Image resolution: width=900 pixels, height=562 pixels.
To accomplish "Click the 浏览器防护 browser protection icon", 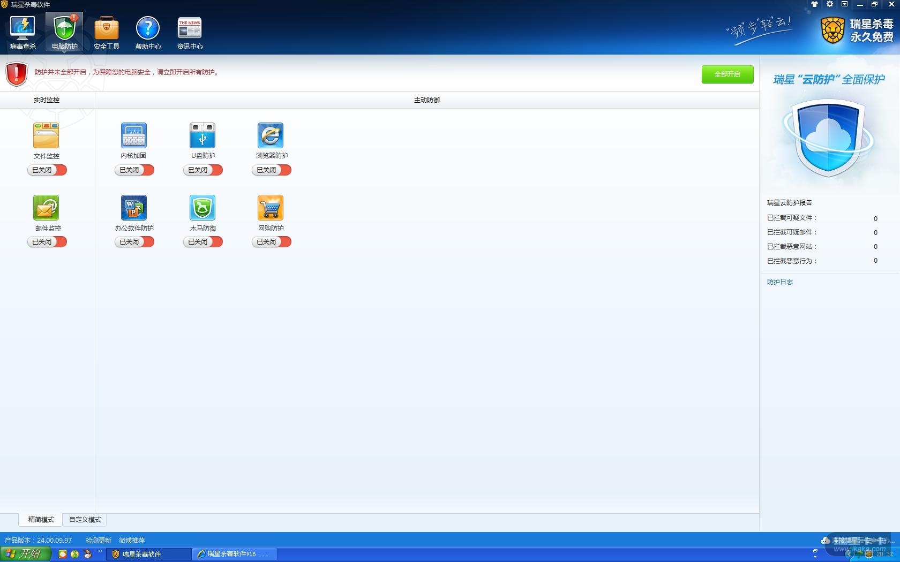I will 271,135.
